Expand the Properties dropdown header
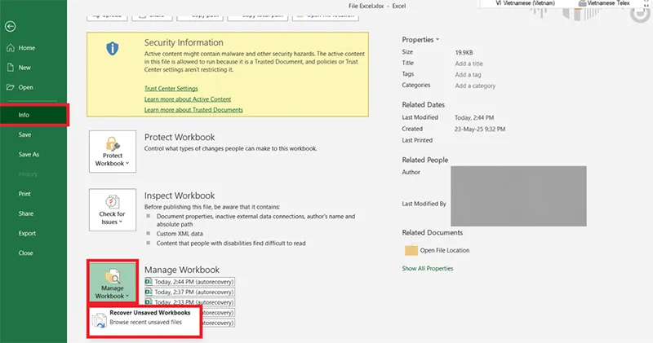 (421, 39)
